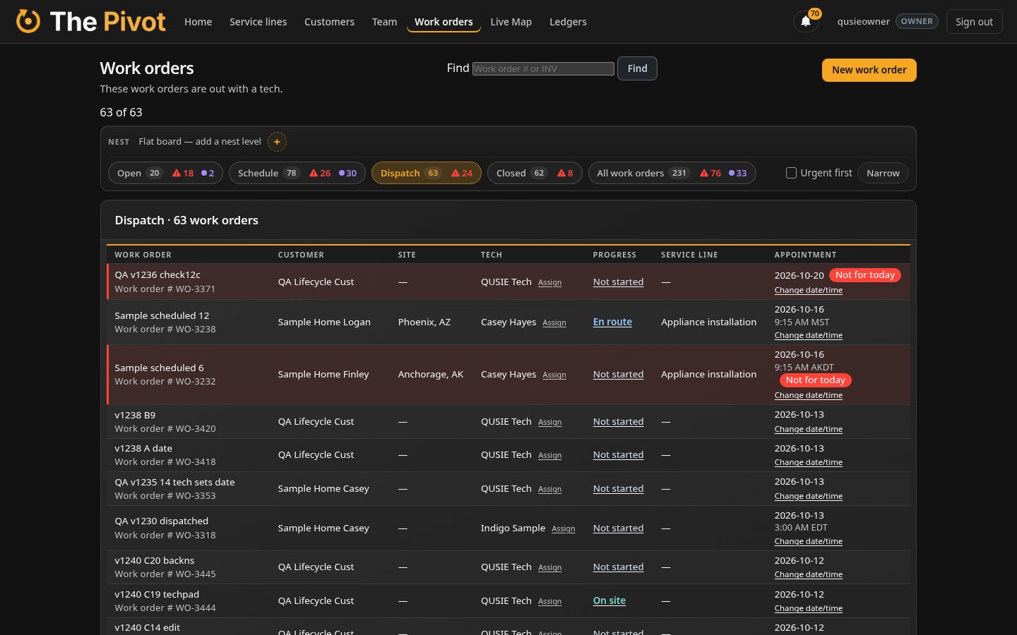The width and height of the screenshot is (1017, 635).
Task: Click the Narrow button
Action: pos(883,173)
